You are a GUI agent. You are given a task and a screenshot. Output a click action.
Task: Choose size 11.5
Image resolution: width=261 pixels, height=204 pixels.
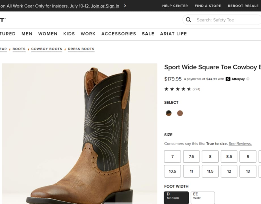pos(210,171)
